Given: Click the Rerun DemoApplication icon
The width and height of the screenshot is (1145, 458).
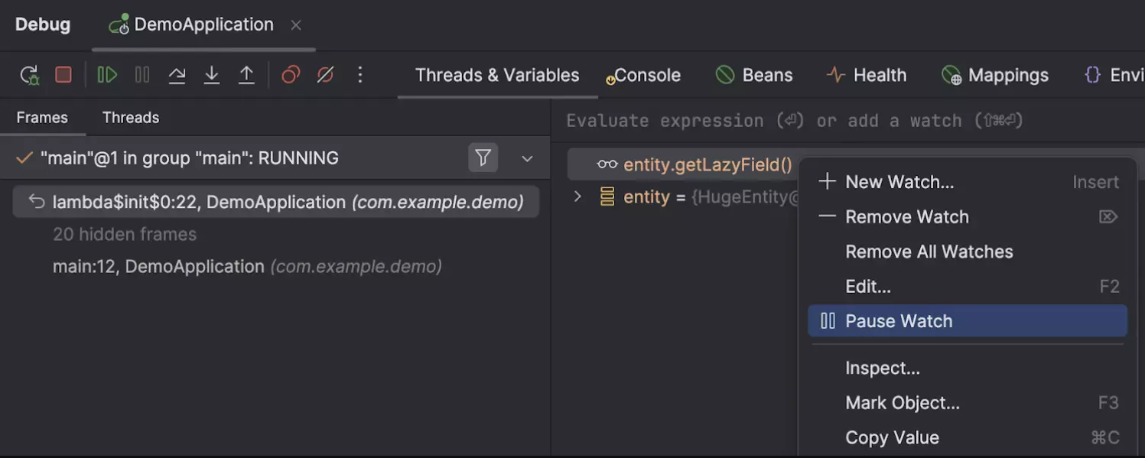Looking at the screenshot, I should (29, 75).
